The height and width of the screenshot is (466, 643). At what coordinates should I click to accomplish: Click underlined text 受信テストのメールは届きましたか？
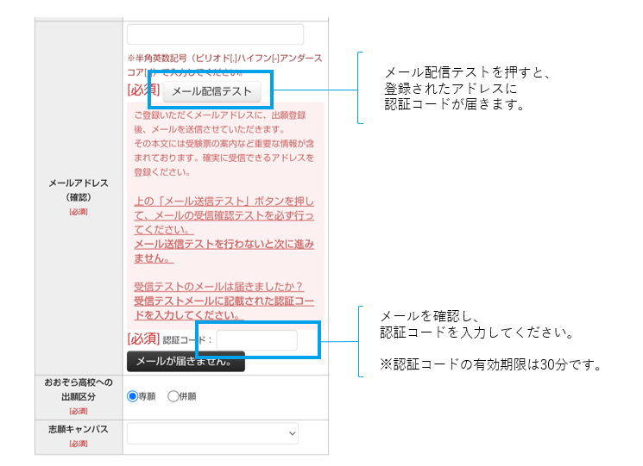coord(218,286)
